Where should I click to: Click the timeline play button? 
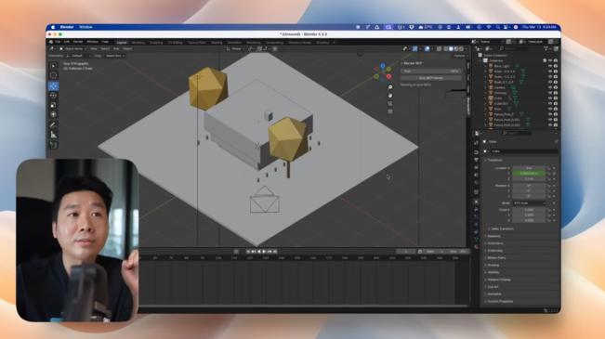(x=264, y=252)
